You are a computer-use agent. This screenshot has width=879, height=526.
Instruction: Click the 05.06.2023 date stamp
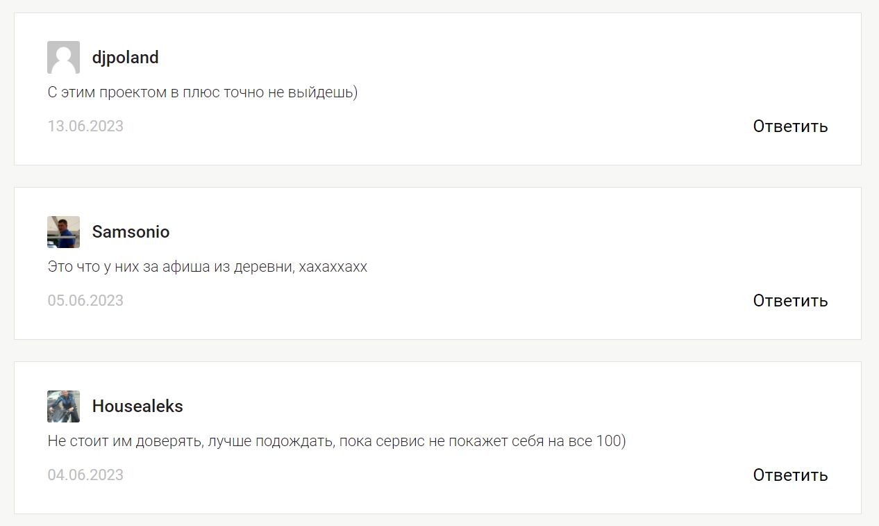click(85, 300)
